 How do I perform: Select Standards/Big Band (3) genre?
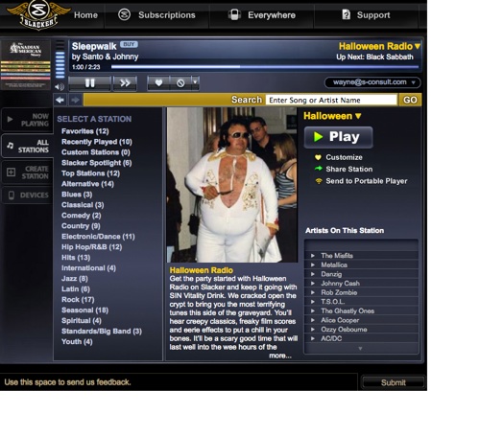coord(102,332)
